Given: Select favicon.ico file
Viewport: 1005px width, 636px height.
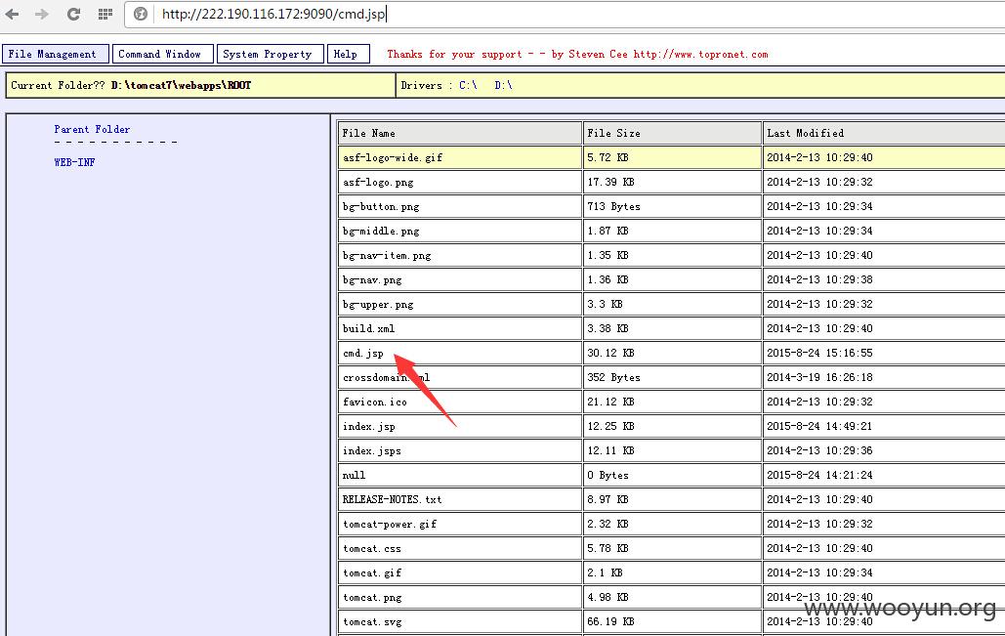Looking at the screenshot, I should 375,402.
